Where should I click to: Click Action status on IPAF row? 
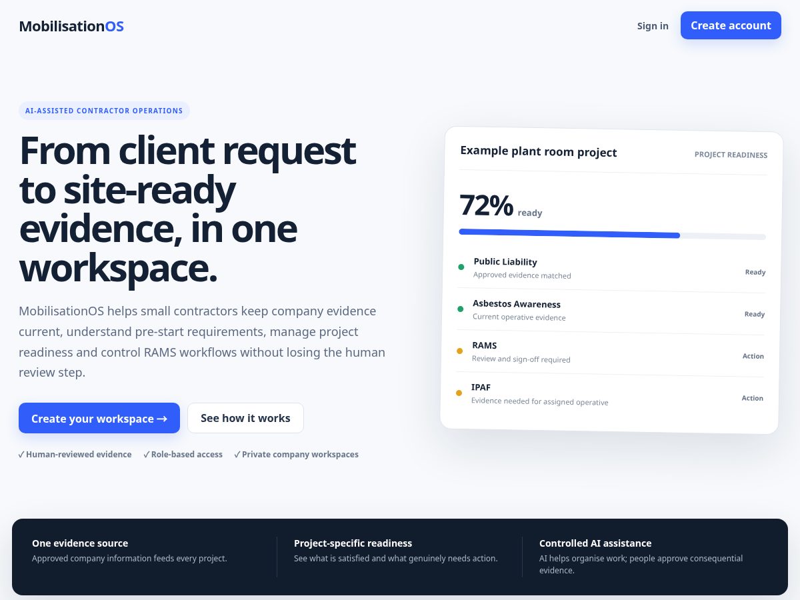(753, 398)
